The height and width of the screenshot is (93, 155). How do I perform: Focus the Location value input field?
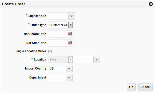[x=83, y=59]
